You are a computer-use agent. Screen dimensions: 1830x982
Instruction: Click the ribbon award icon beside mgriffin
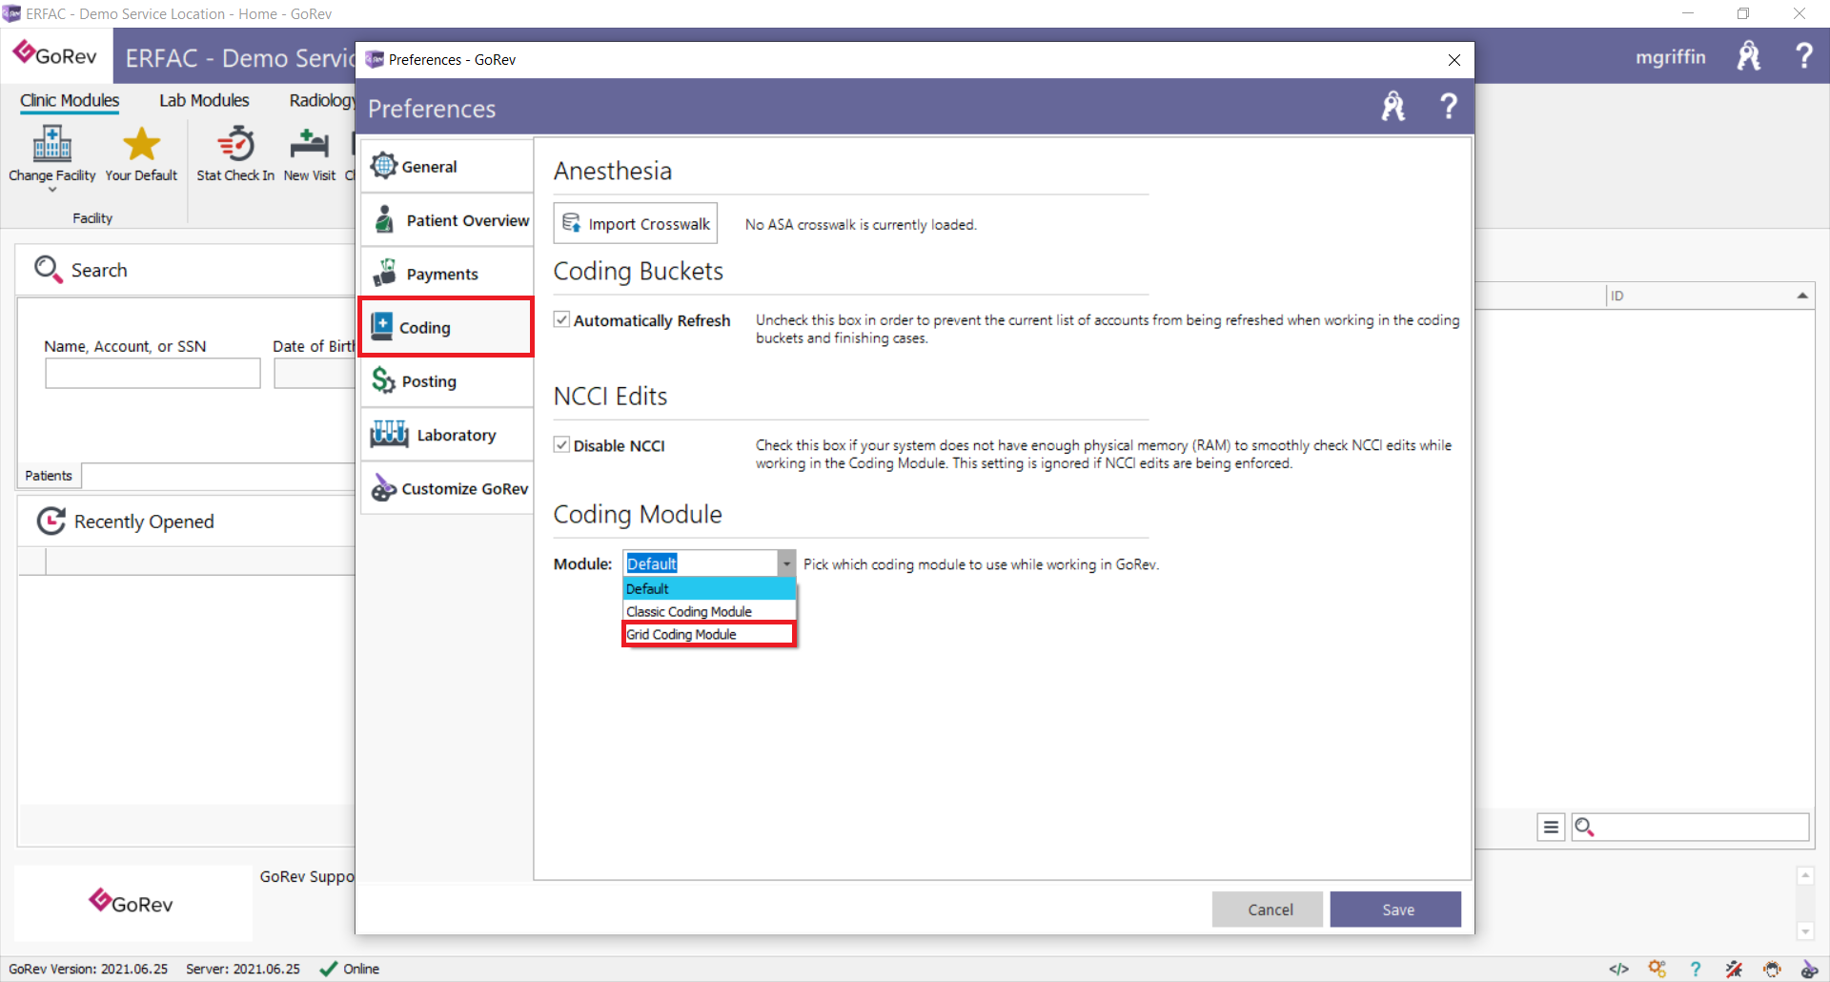coord(1749,55)
